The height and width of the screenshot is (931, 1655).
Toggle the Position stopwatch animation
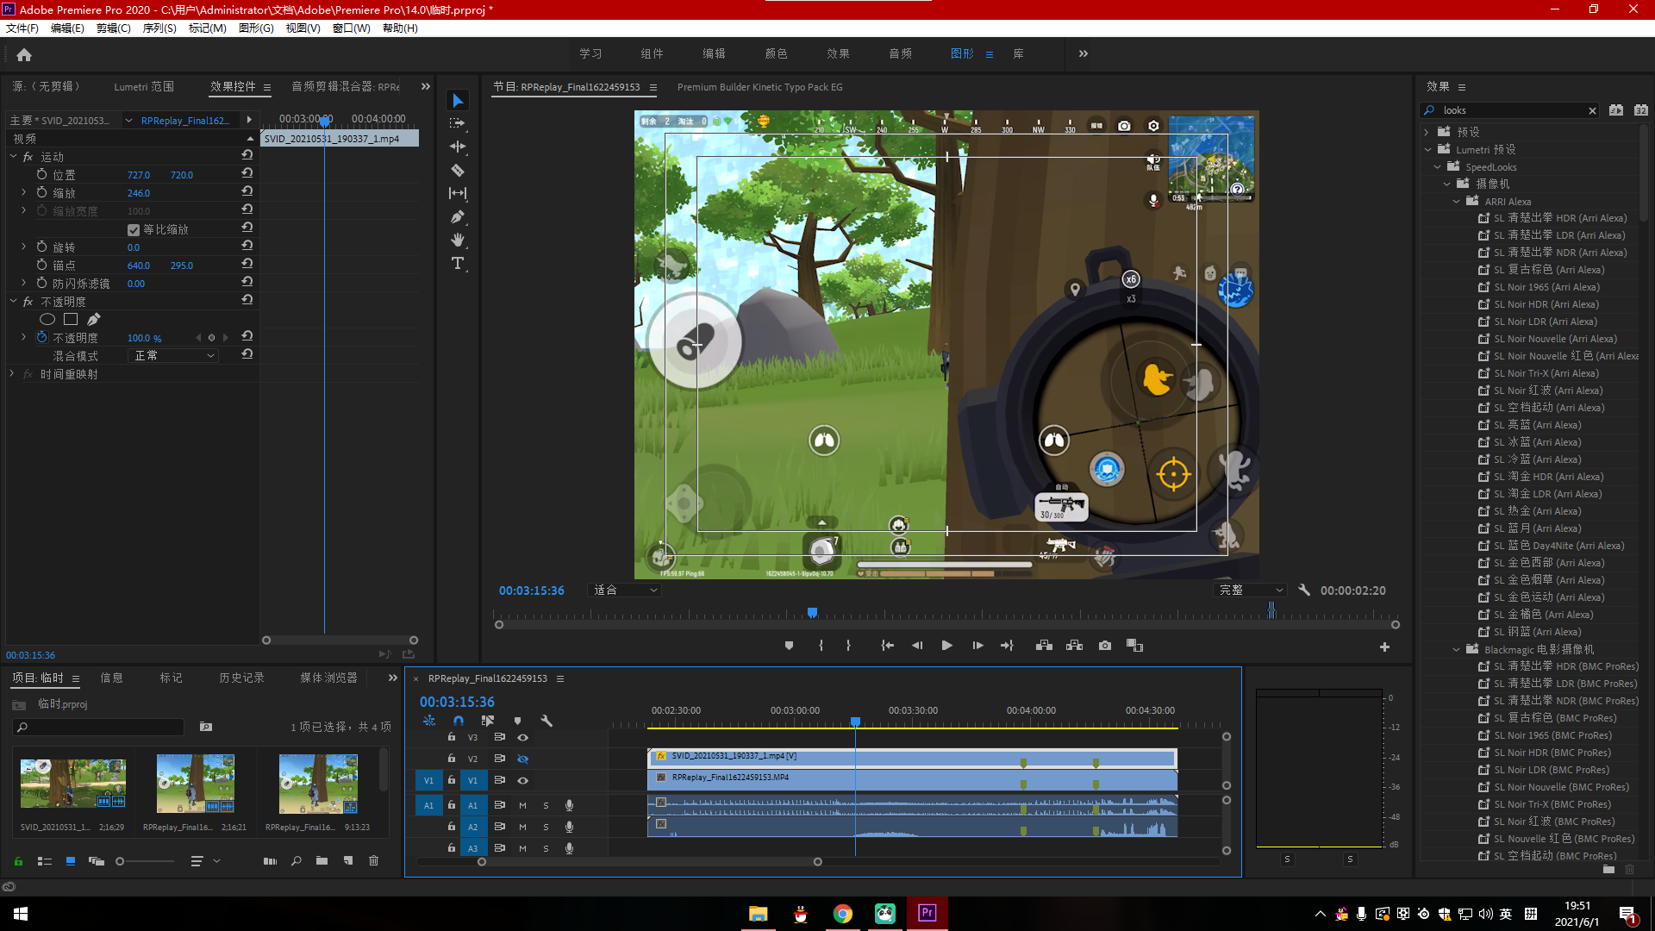[41, 175]
